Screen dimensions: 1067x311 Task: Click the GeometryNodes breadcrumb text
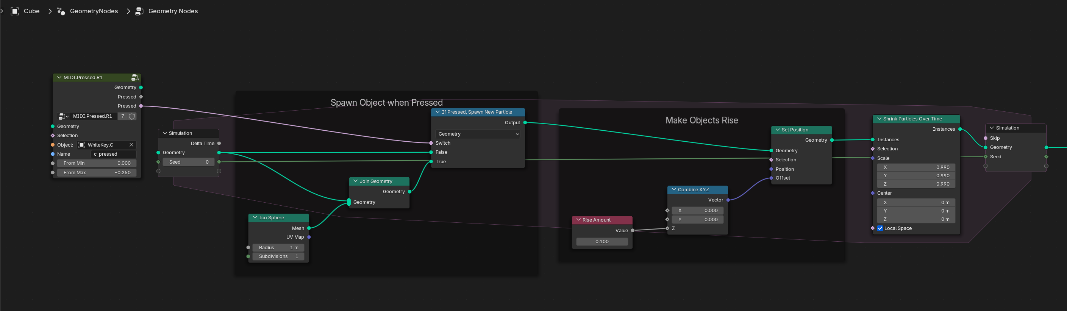tap(94, 11)
